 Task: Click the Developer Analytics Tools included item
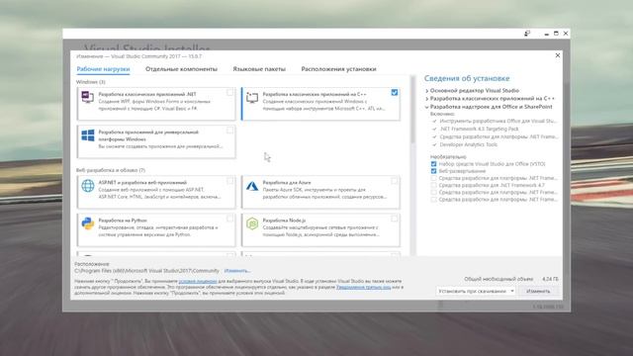click(468, 144)
